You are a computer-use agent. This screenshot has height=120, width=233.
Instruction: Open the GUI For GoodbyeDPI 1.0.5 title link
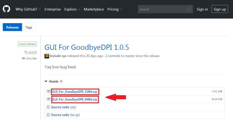[x=87, y=47]
